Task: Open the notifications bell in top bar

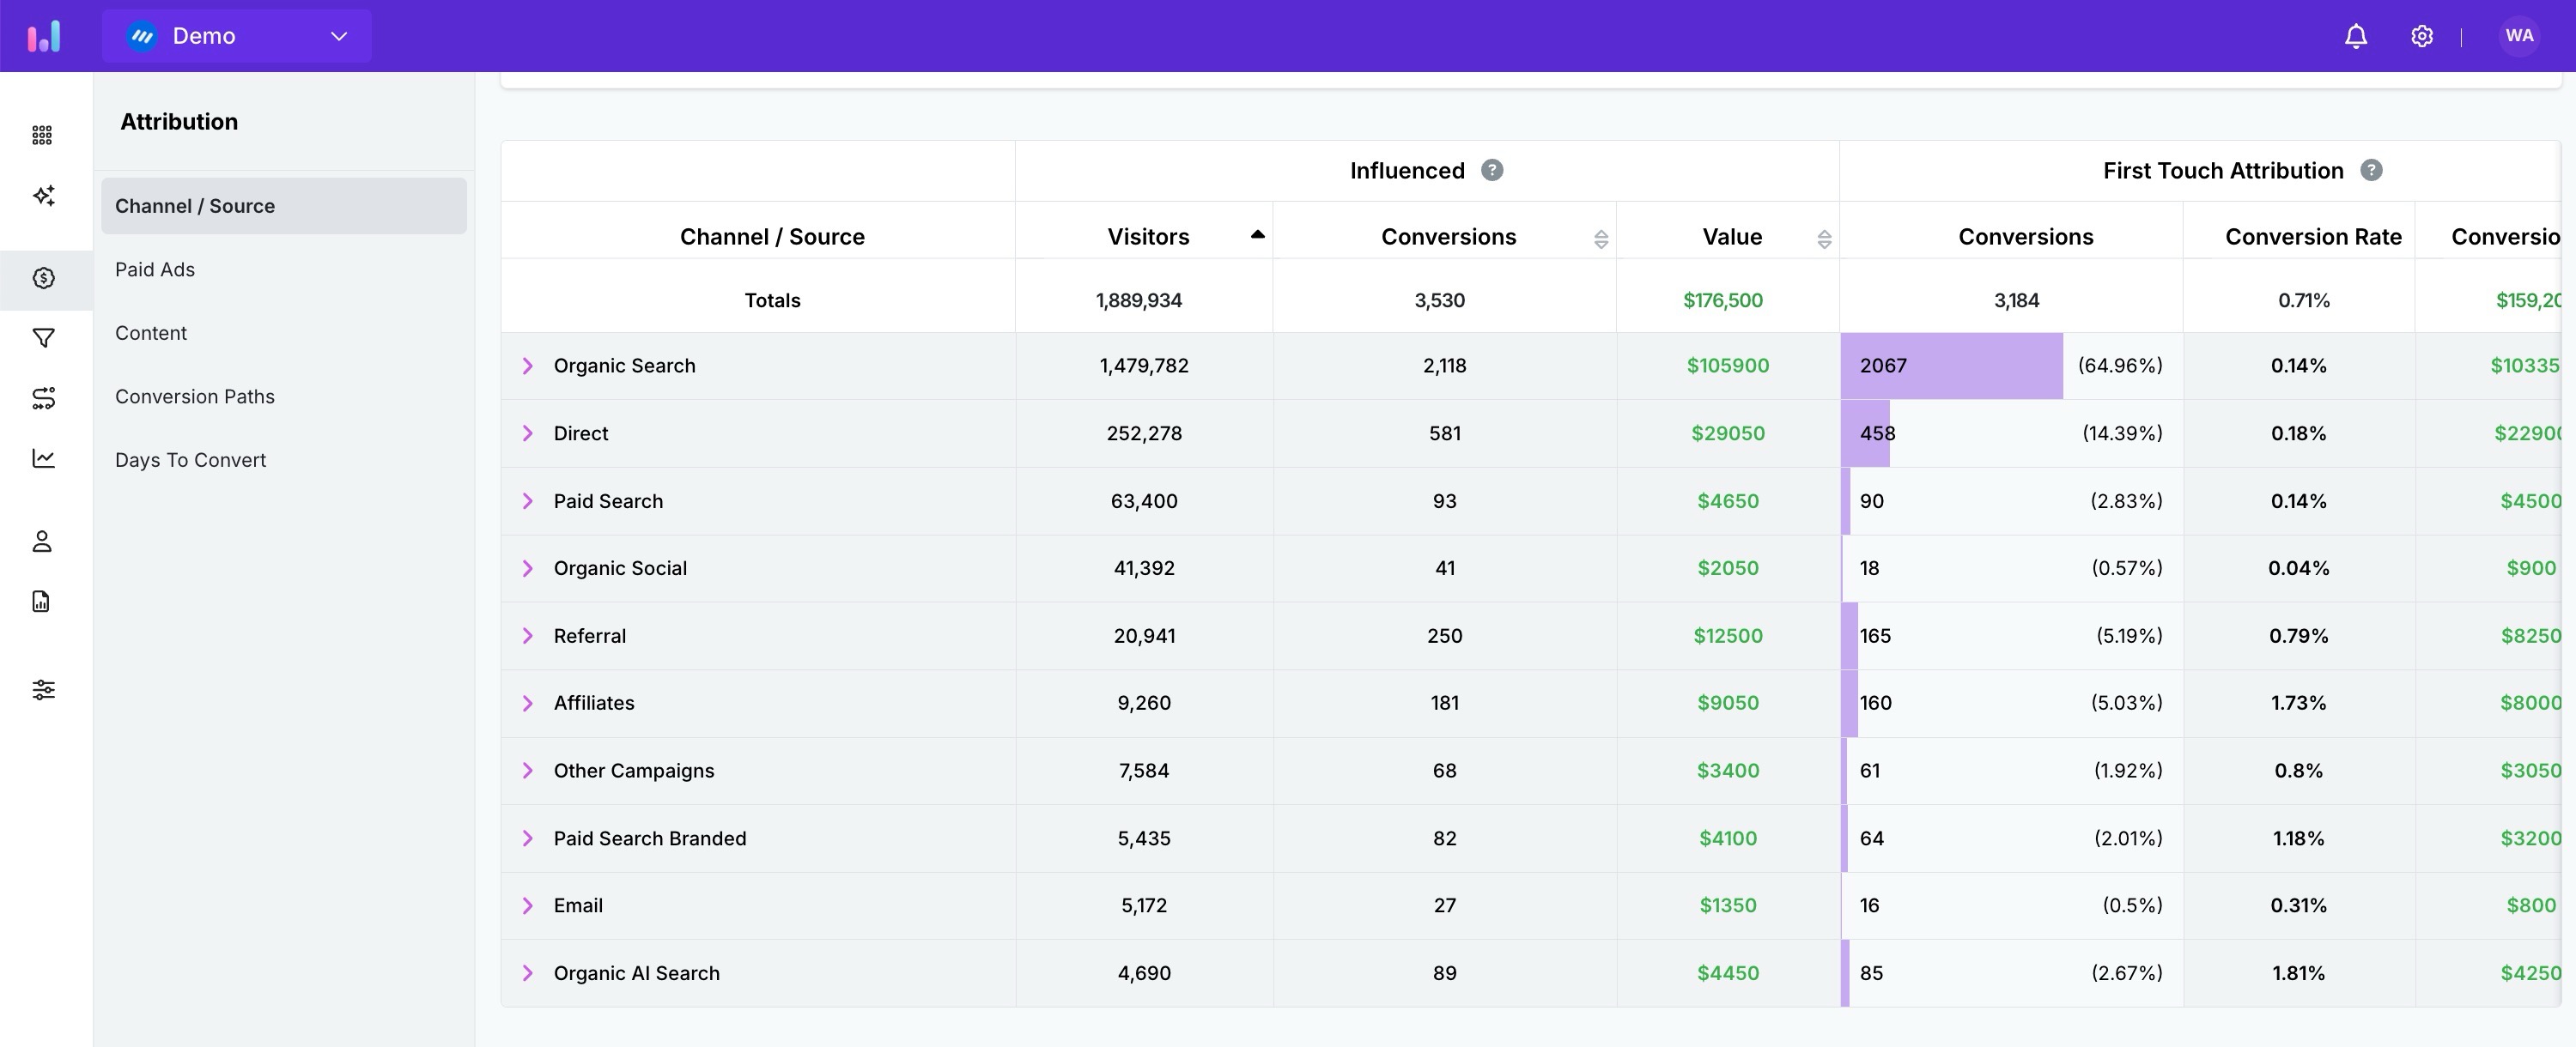Action: tap(2355, 35)
